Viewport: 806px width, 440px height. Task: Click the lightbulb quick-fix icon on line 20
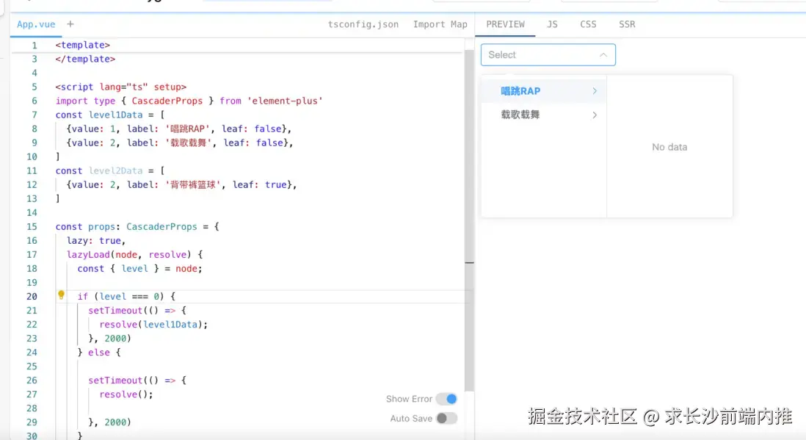point(61,295)
